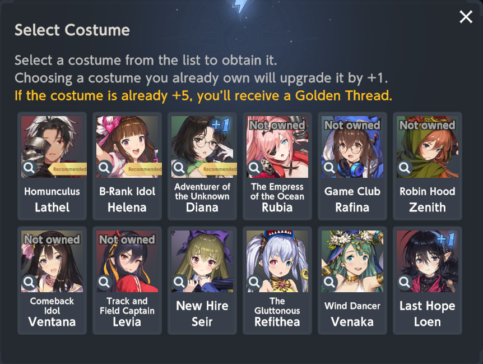Image resolution: width=483 pixels, height=364 pixels.
Task: Pick The Empress of the Ocean Rubia
Action: tap(277, 166)
